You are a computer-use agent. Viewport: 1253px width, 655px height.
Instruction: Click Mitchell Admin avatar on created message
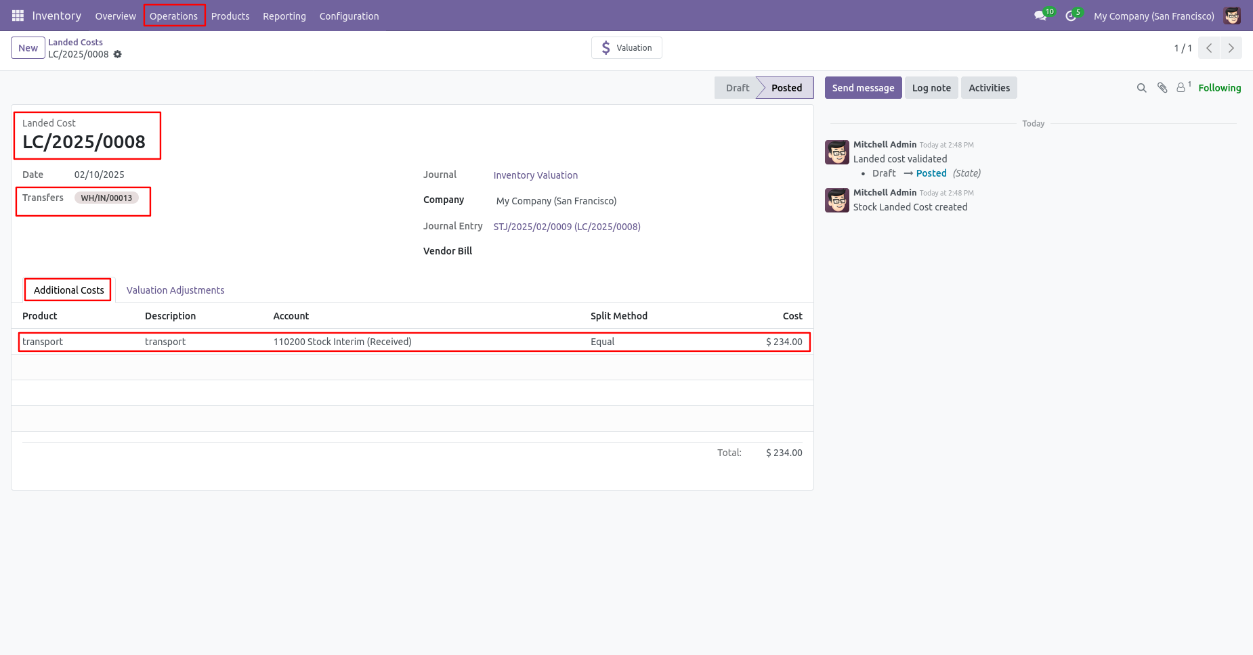click(x=837, y=200)
